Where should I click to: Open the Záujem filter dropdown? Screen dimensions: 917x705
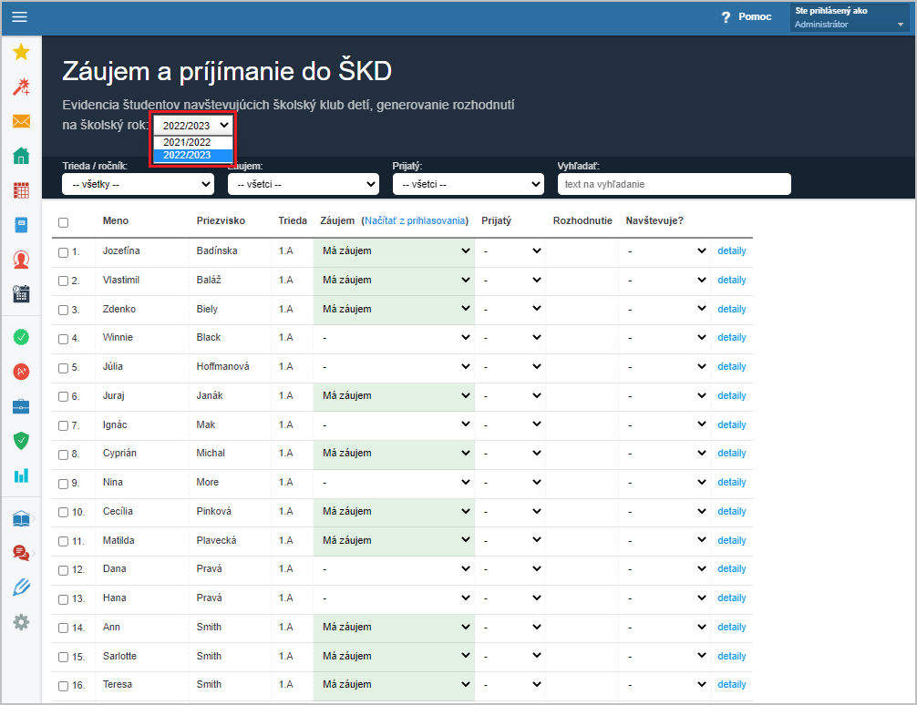coord(303,184)
